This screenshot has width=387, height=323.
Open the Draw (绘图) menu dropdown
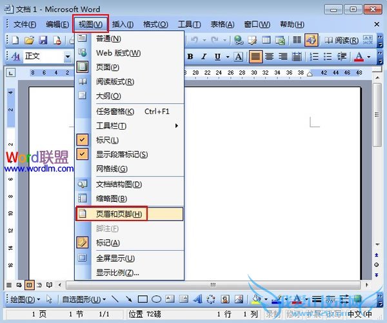25,299
